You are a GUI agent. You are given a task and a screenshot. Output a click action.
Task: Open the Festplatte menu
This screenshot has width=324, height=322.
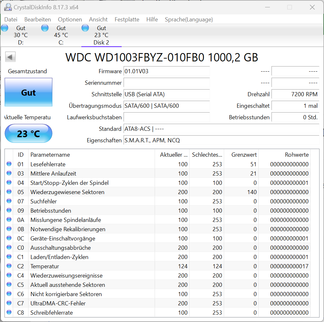pyautogui.click(x=127, y=20)
